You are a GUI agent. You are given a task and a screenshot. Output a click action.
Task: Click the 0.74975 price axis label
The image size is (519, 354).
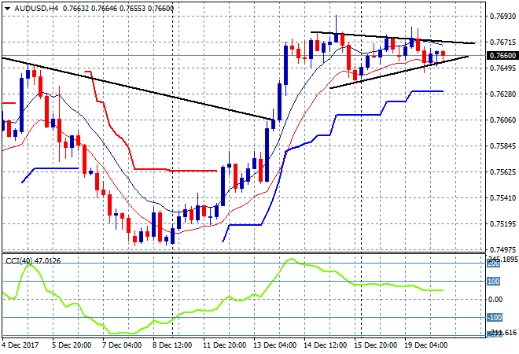coord(502,249)
